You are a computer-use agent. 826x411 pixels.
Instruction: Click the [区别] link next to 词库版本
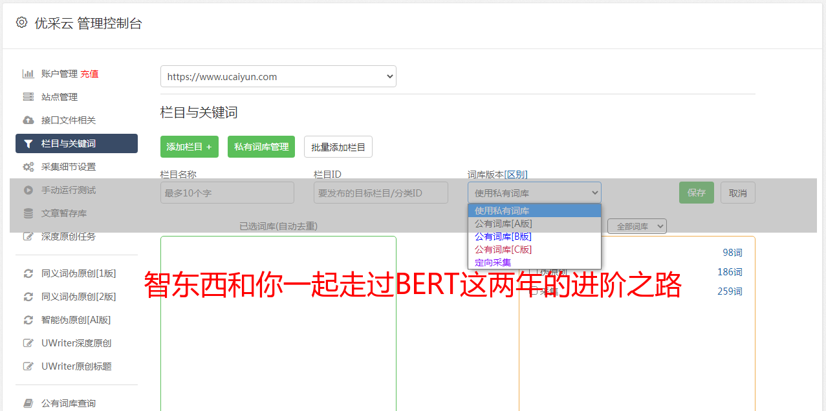point(516,174)
